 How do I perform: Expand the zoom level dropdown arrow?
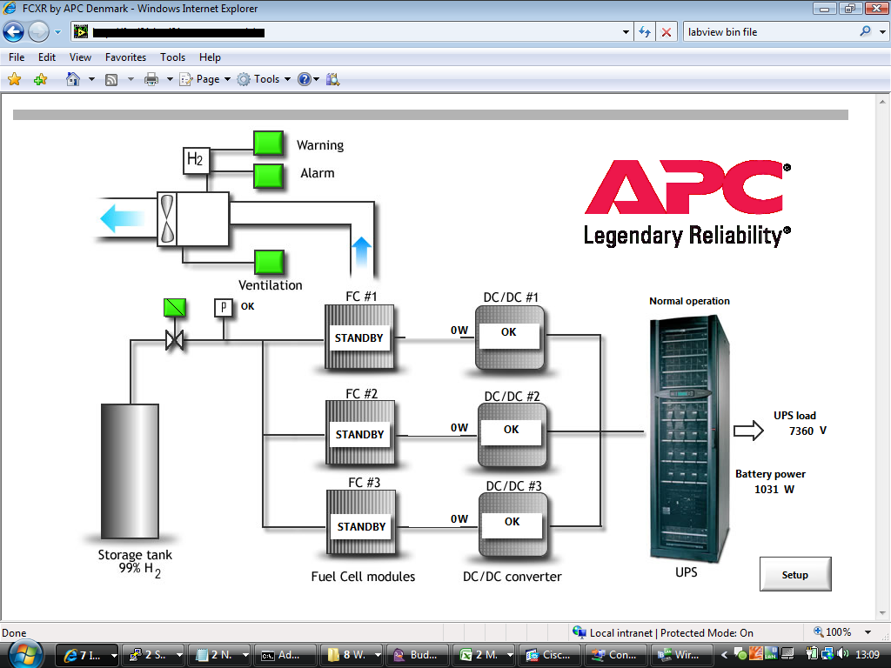(868, 632)
